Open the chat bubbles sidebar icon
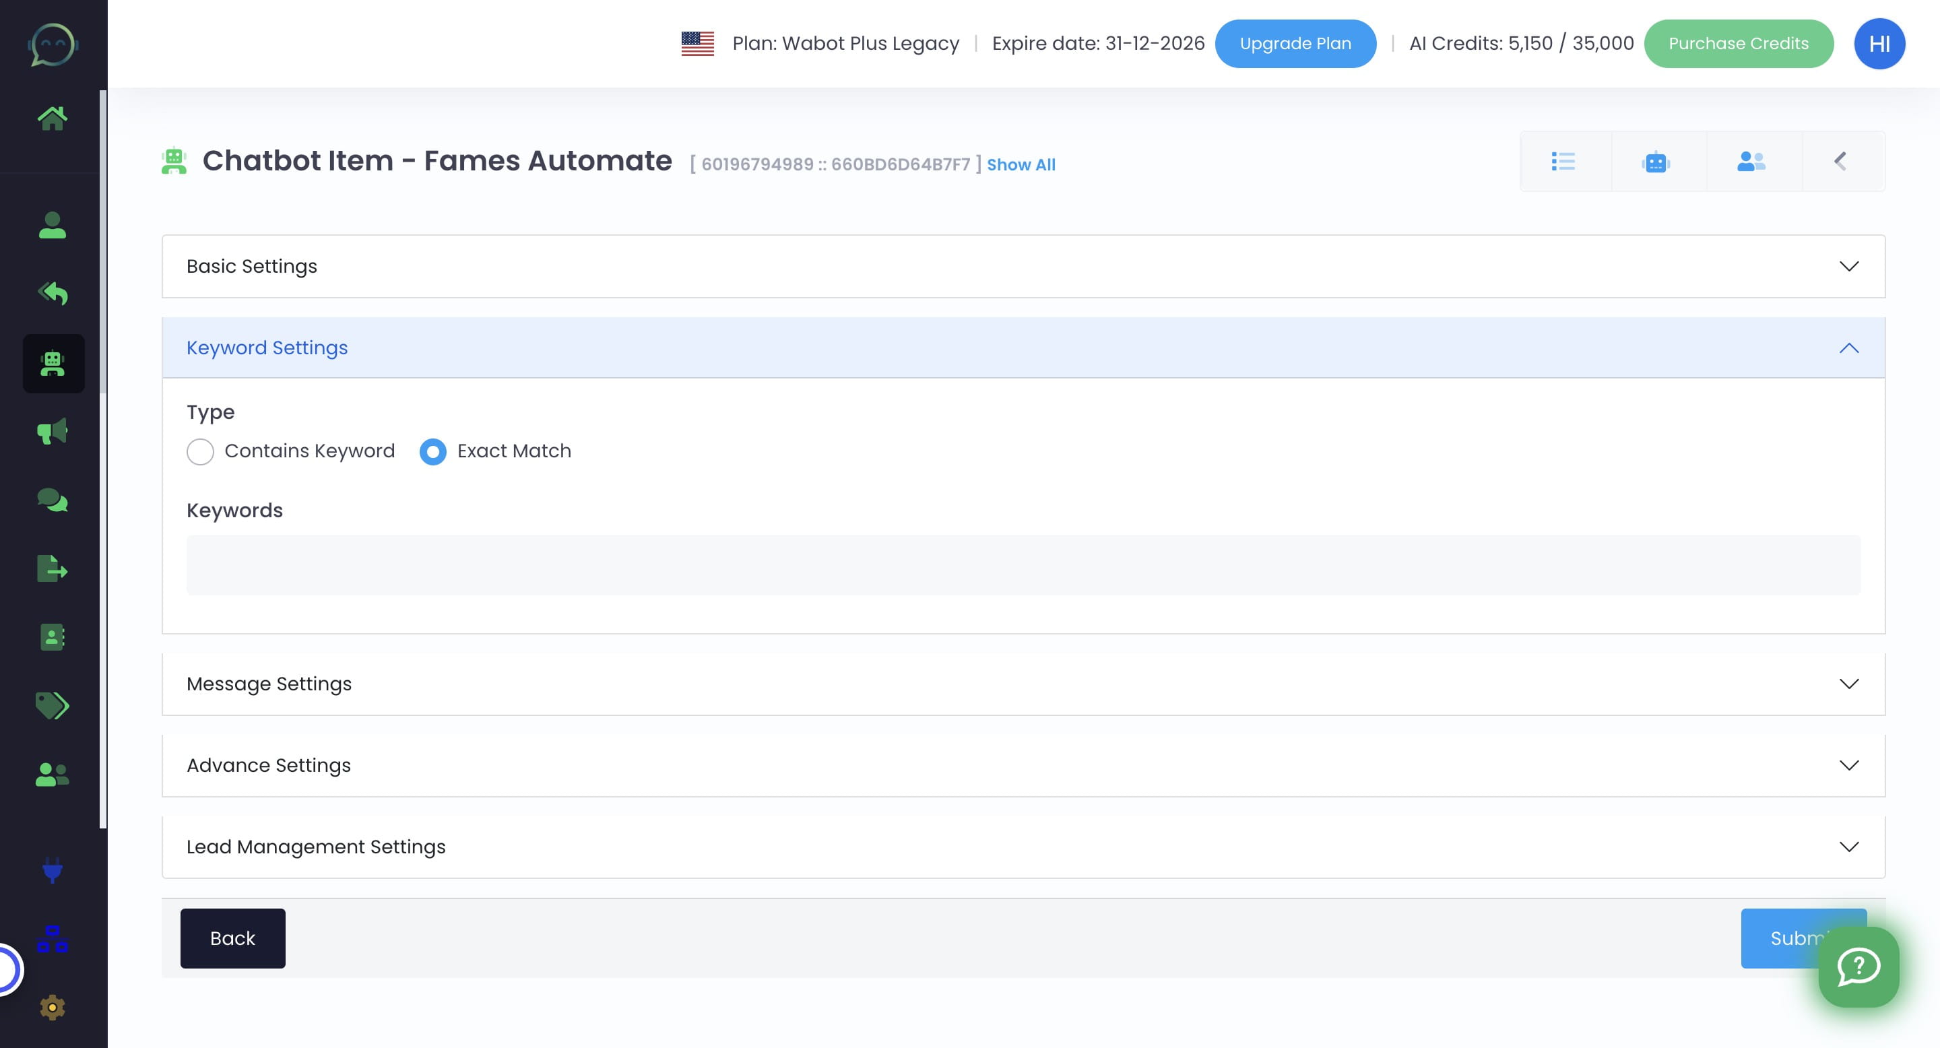Screen dimensions: 1940x1048 (52, 500)
